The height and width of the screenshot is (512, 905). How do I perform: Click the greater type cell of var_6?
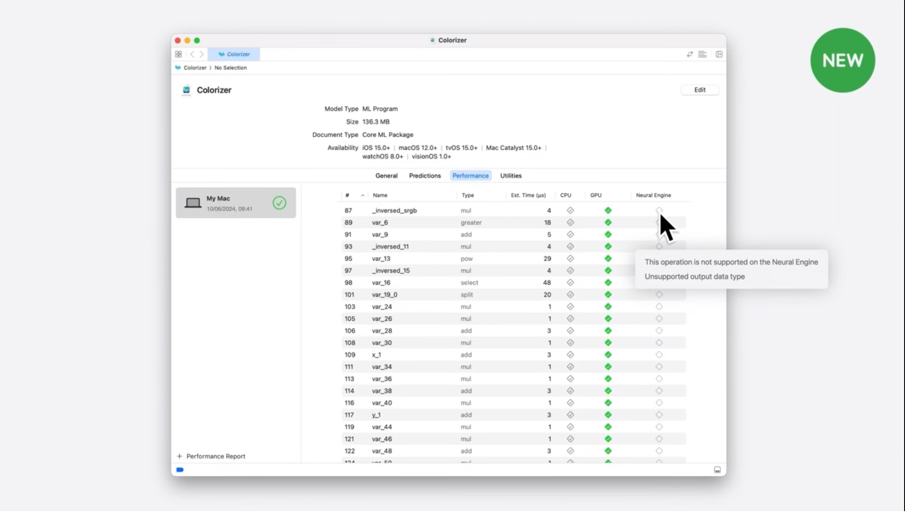[x=471, y=222]
